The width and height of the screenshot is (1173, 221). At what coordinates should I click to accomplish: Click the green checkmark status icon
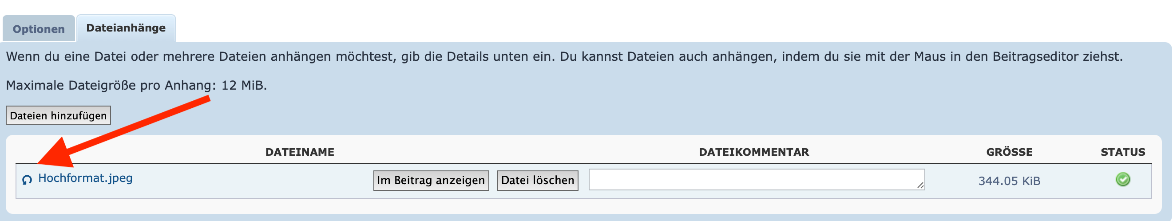[1122, 180]
